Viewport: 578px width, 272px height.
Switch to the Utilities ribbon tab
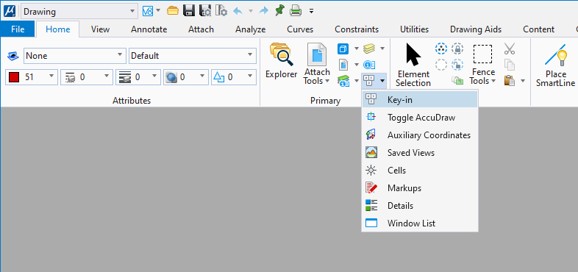[414, 29]
